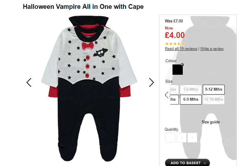
Task: Open the Write a review link
Action: point(212,49)
